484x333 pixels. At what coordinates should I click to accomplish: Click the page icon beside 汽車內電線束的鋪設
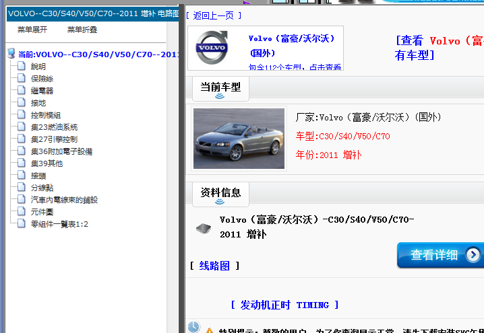tap(22, 199)
